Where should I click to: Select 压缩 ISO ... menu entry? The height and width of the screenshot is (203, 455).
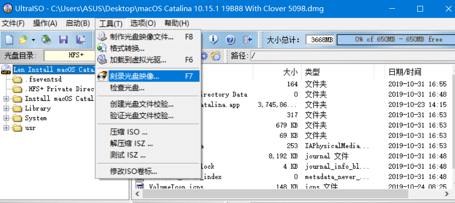point(148,132)
